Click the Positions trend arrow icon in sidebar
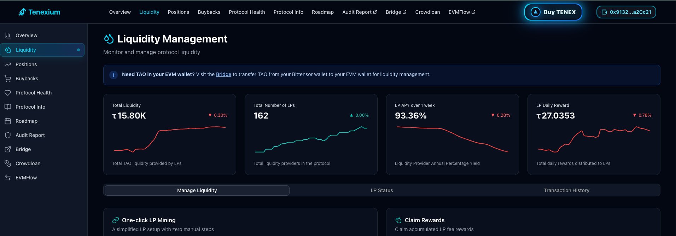Image resolution: width=676 pixels, height=236 pixels. tap(8, 64)
